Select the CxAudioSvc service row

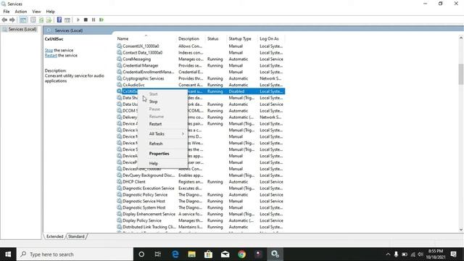tap(200, 85)
